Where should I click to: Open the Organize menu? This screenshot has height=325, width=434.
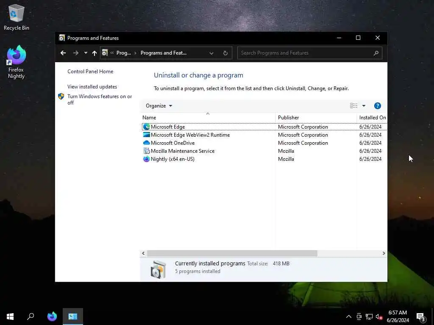click(x=159, y=106)
